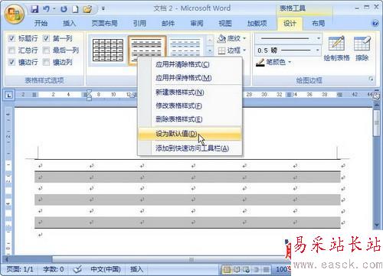
Task: Choose the plain grid table style thumbnail
Action: 108,50
